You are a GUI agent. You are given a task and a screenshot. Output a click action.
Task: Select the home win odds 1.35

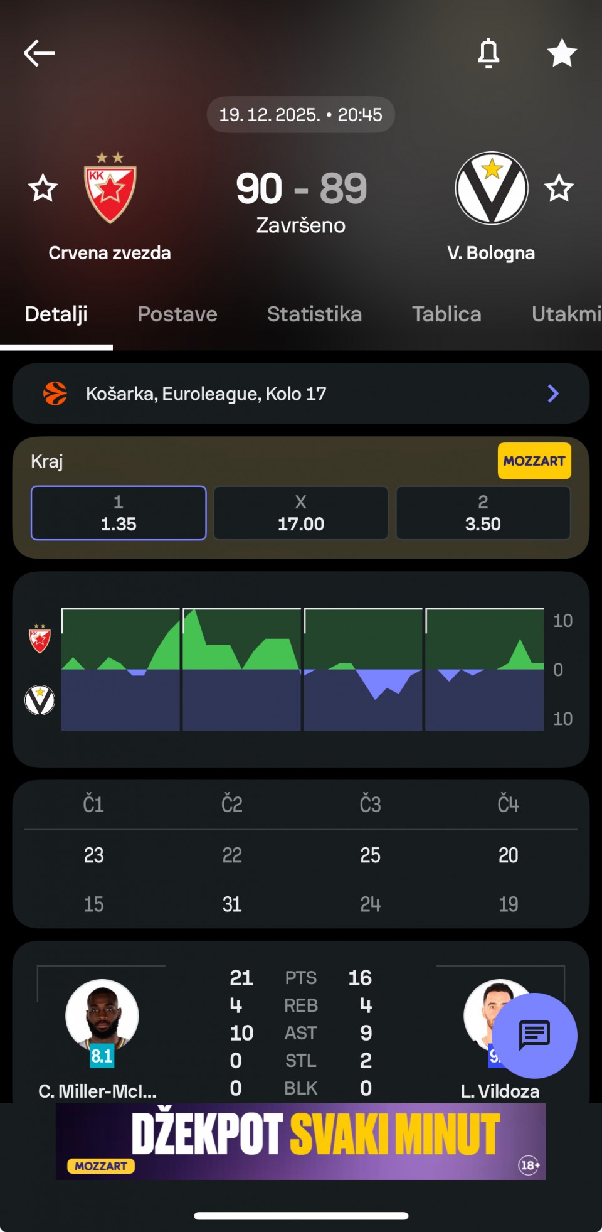tap(119, 513)
